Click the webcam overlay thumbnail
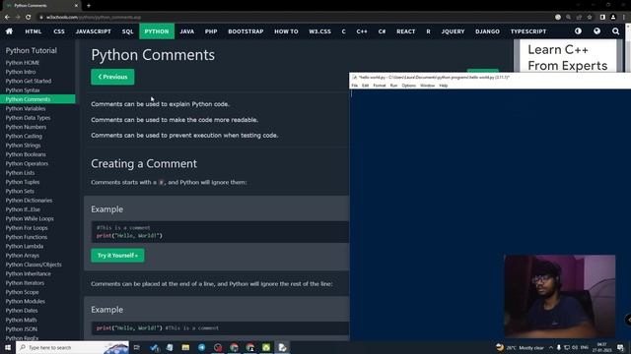Viewport: 631px width, 354px height. [560, 296]
